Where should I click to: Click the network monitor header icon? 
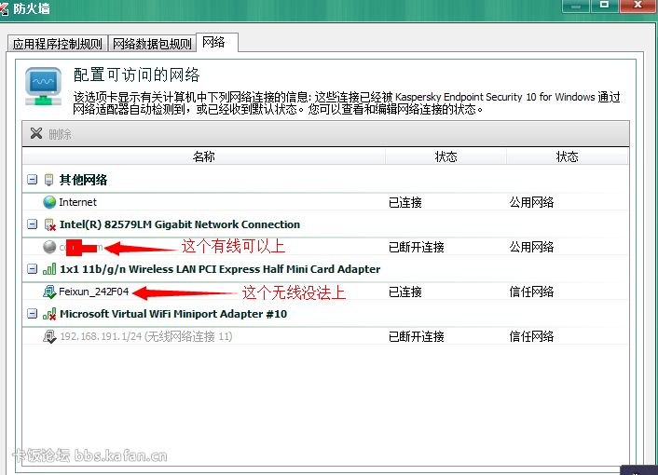click(x=43, y=87)
